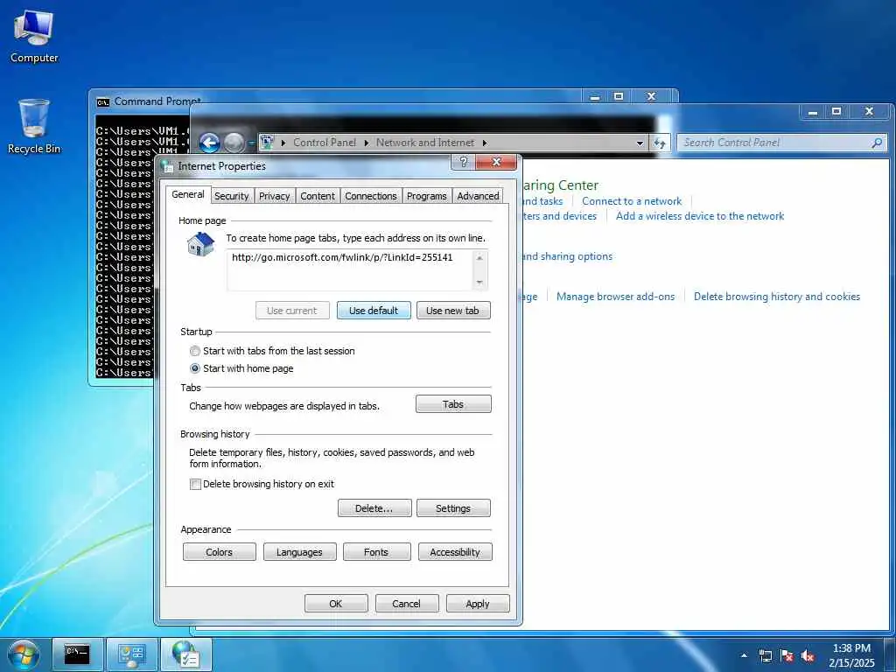Open the Programs tab
Image resolution: width=896 pixels, height=672 pixels.
427,196
